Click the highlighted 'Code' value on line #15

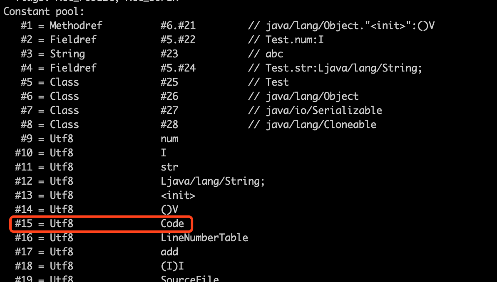172,223
